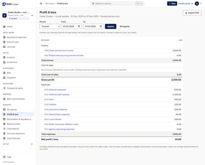This screenshot has width=205, height=165.
Task: Click the Bank reconciliation icon
Action: (x=4, y=99)
